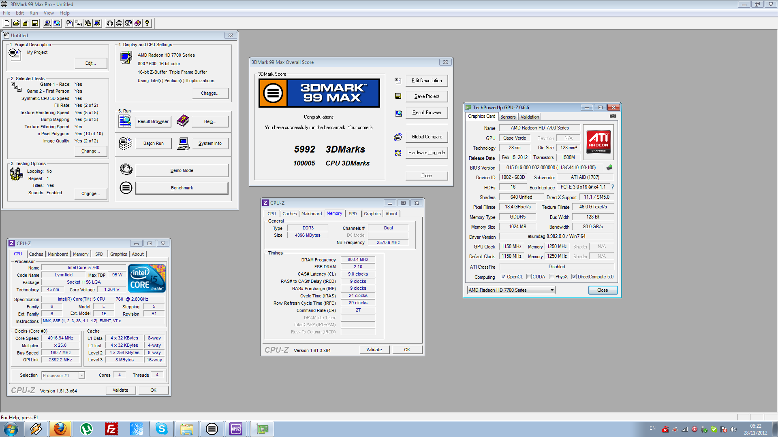
Task: Open the CPU-Z taskbar icon
Action: (x=236, y=429)
